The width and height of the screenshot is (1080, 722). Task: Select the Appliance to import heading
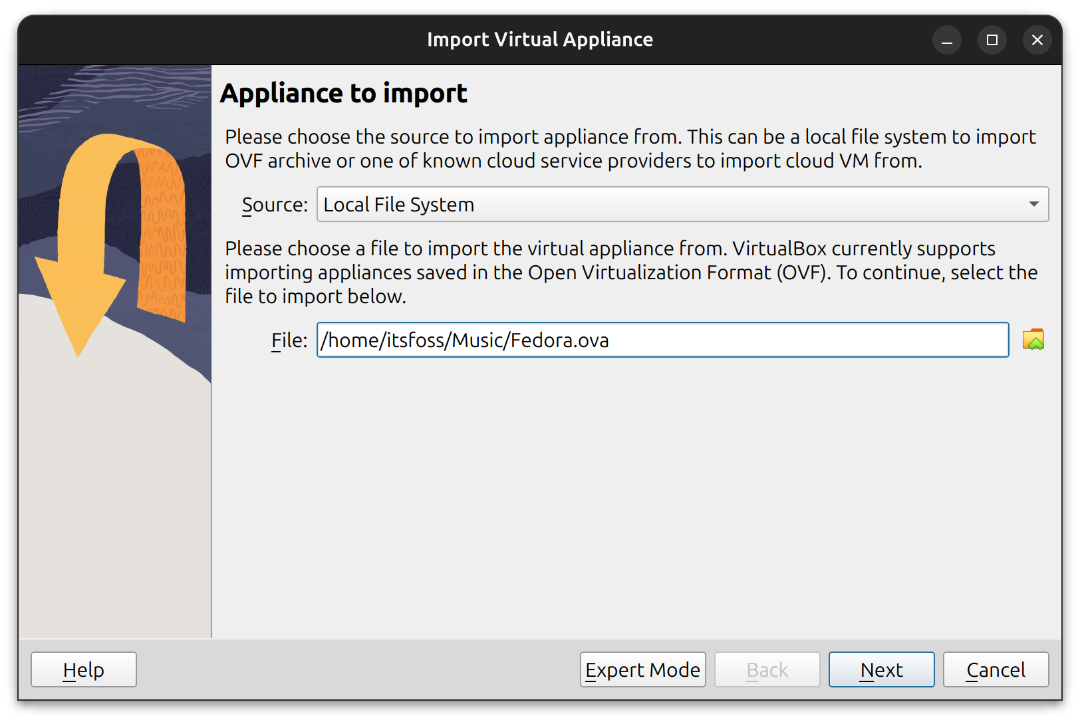[344, 93]
